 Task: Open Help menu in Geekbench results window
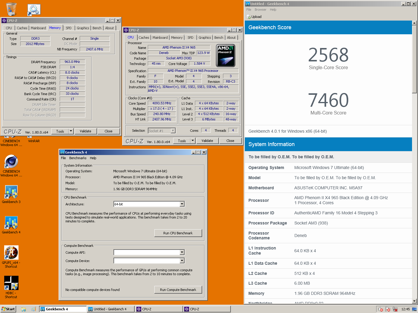(x=273, y=10)
